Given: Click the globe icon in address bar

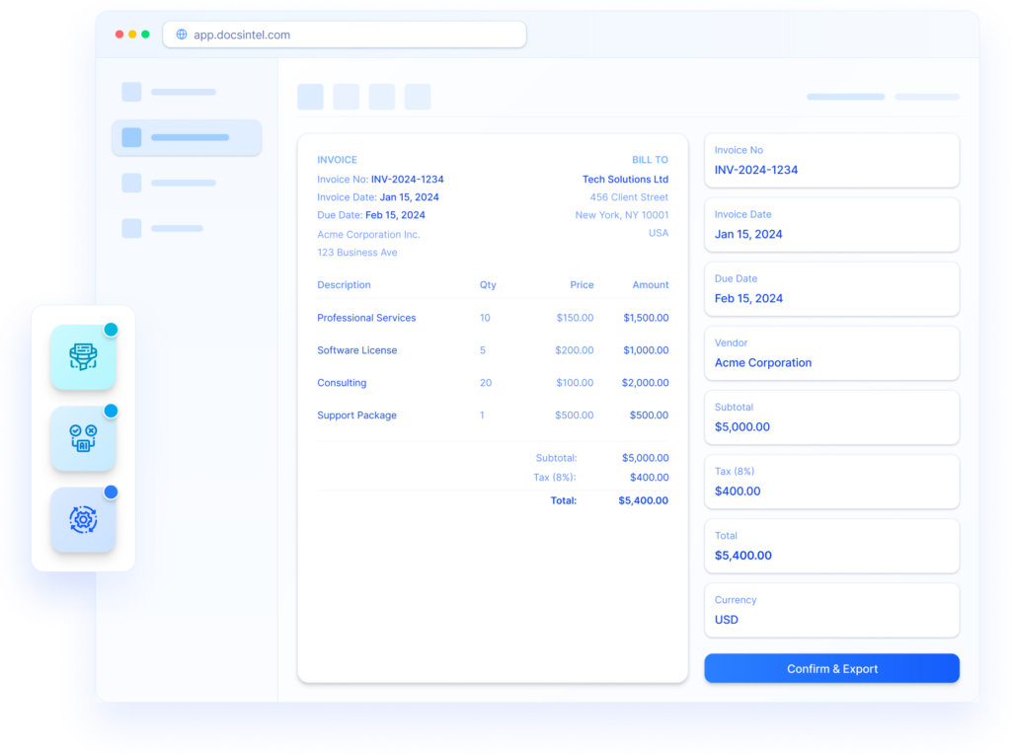Looking at the screenshot, I should (182, 35).
